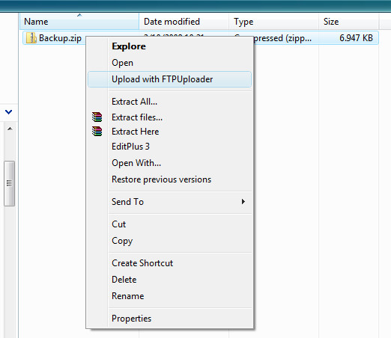391x338 pixels.
Task: Click the WinRAR icon beside Extract Here
Action: tap(97, 132)
